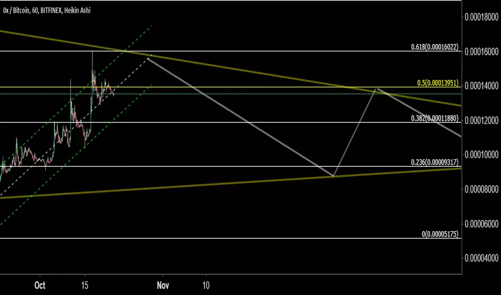The width and height of the screenshot is (501, 295).
Task: Select the yellow 0.5(0.00013951) Fibonacci label
Action: pos(438,83)
